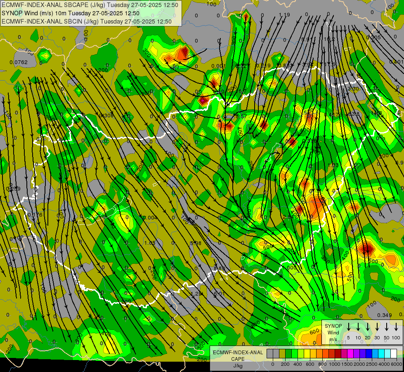Click the 30 m/s wind arrow in legend
The height and width of the screenshot is (372, 404).
(377, 327)
